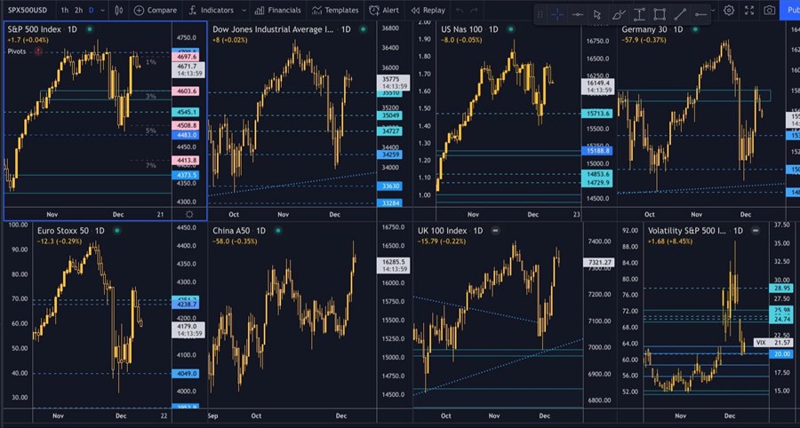Select the Euro Stoxx 50 chart title

pos(64,231)
